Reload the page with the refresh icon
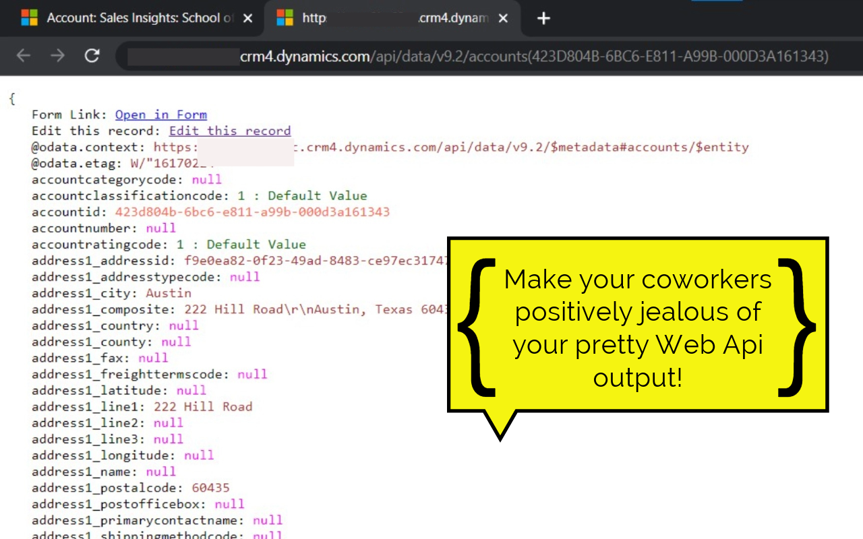863x539 pixels. (92, 57)
